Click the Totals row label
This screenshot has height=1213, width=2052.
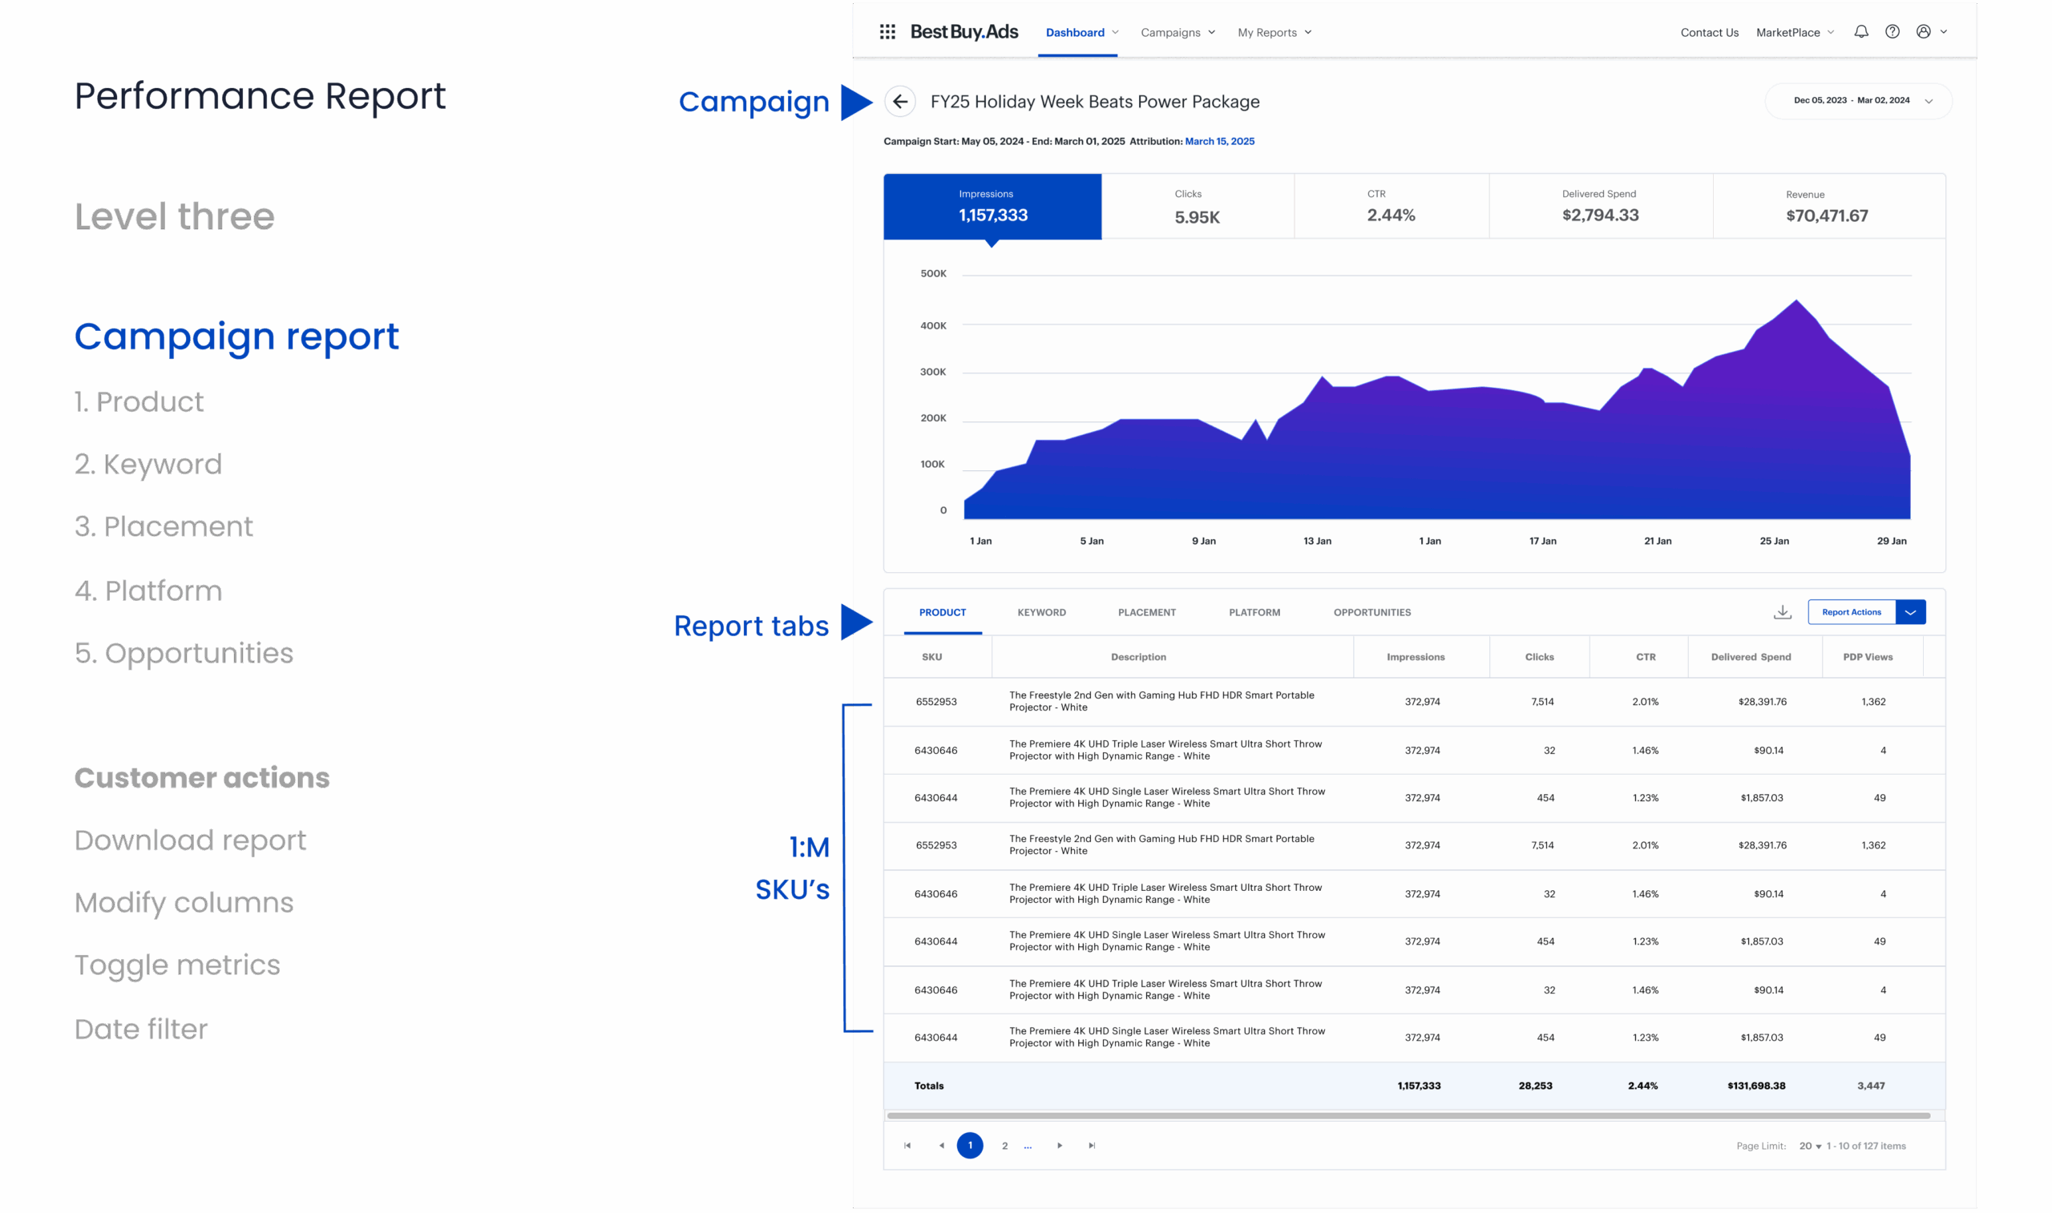pyautogui.click(x=928, y=1086)
